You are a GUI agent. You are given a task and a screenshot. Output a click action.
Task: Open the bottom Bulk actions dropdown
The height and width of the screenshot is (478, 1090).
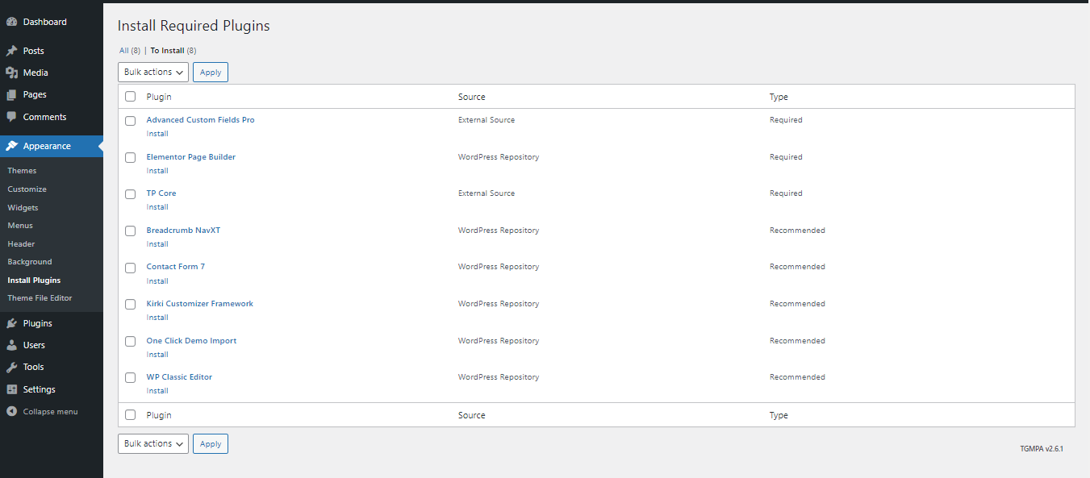click(153, 443)
